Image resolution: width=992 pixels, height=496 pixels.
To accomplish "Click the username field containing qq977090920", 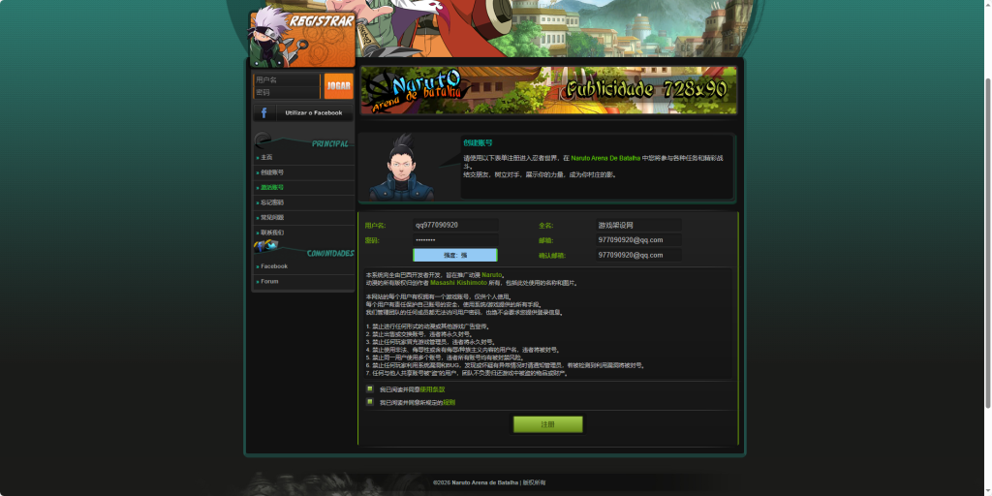I will coord(455,225).
